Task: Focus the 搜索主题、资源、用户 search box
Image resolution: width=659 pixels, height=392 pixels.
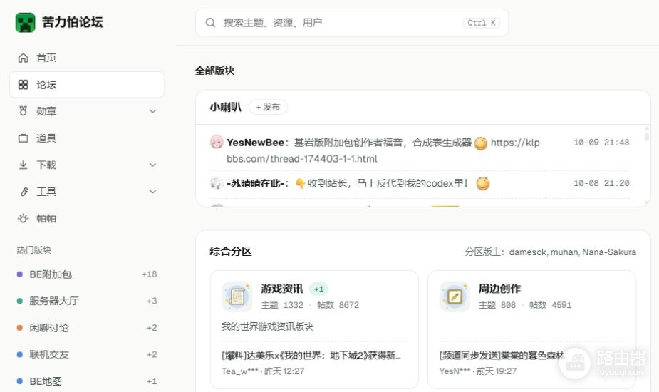Action: tap(352, 22)
